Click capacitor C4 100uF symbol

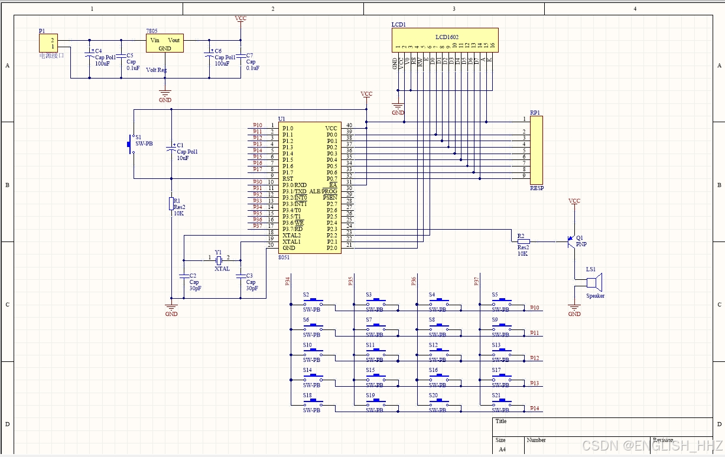90,54
